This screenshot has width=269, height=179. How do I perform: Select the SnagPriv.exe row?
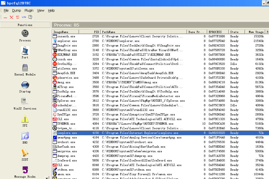pyautogui.click(x=161, y=46)
